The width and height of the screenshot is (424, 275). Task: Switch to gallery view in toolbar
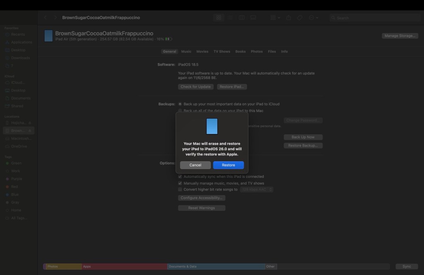(x=253, y=18)
